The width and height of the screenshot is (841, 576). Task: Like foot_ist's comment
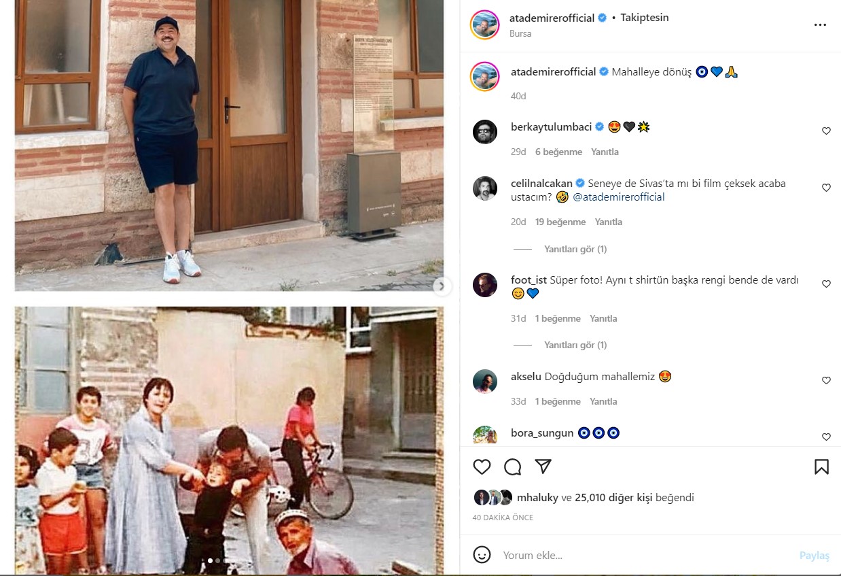coord(826,284)
